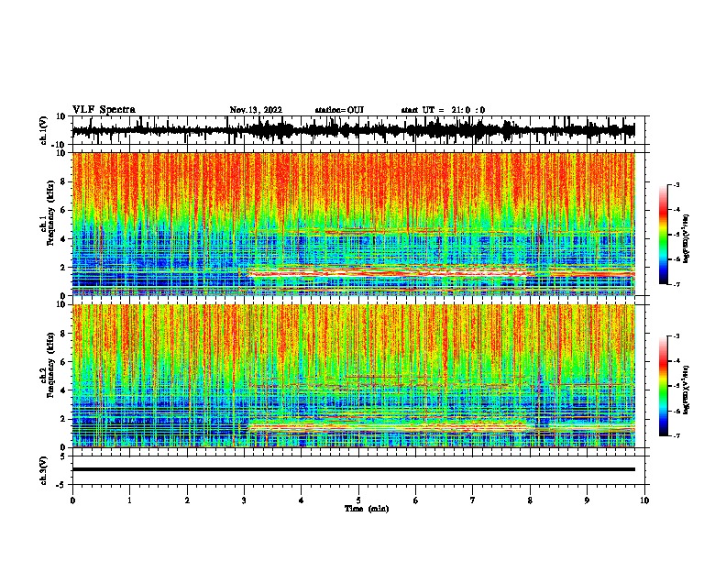Click time axis tick label '10'

click(x=644, y=500)
